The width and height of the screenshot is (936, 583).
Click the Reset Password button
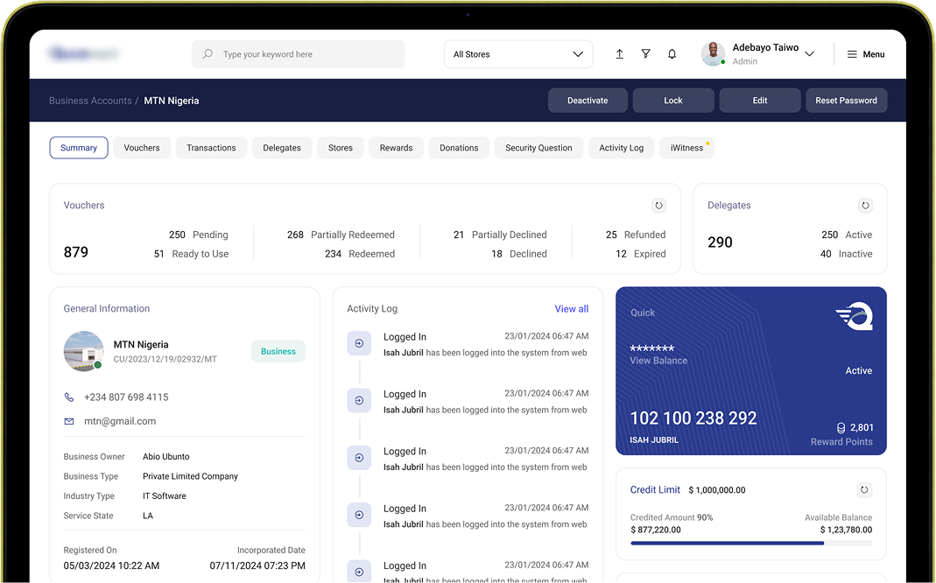(x=847, y=101)
